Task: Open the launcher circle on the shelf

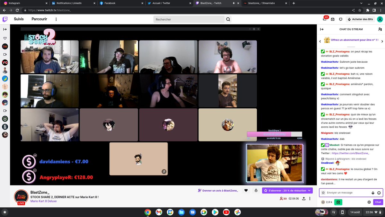Action: pyautogui.click(x=4, y=212)
